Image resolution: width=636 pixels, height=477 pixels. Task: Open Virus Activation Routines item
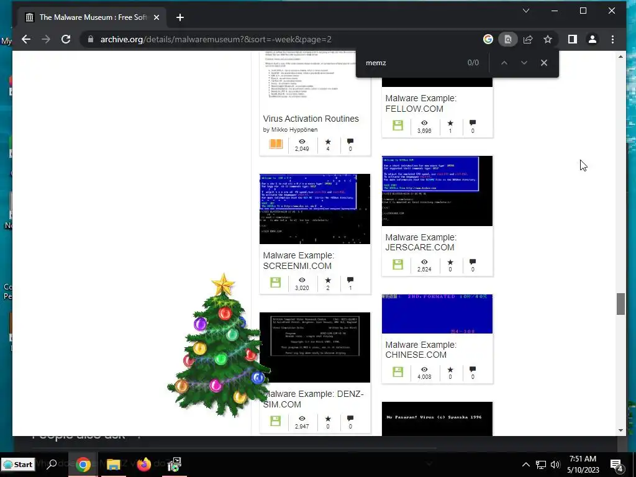[x=311, y=119]
